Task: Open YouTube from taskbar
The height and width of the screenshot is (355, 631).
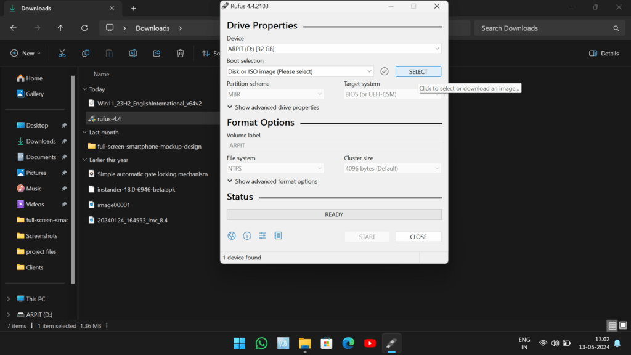Action: [x=370, y=343]
